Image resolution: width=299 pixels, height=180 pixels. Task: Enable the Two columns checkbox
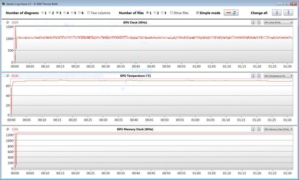(x=89, y=13)
